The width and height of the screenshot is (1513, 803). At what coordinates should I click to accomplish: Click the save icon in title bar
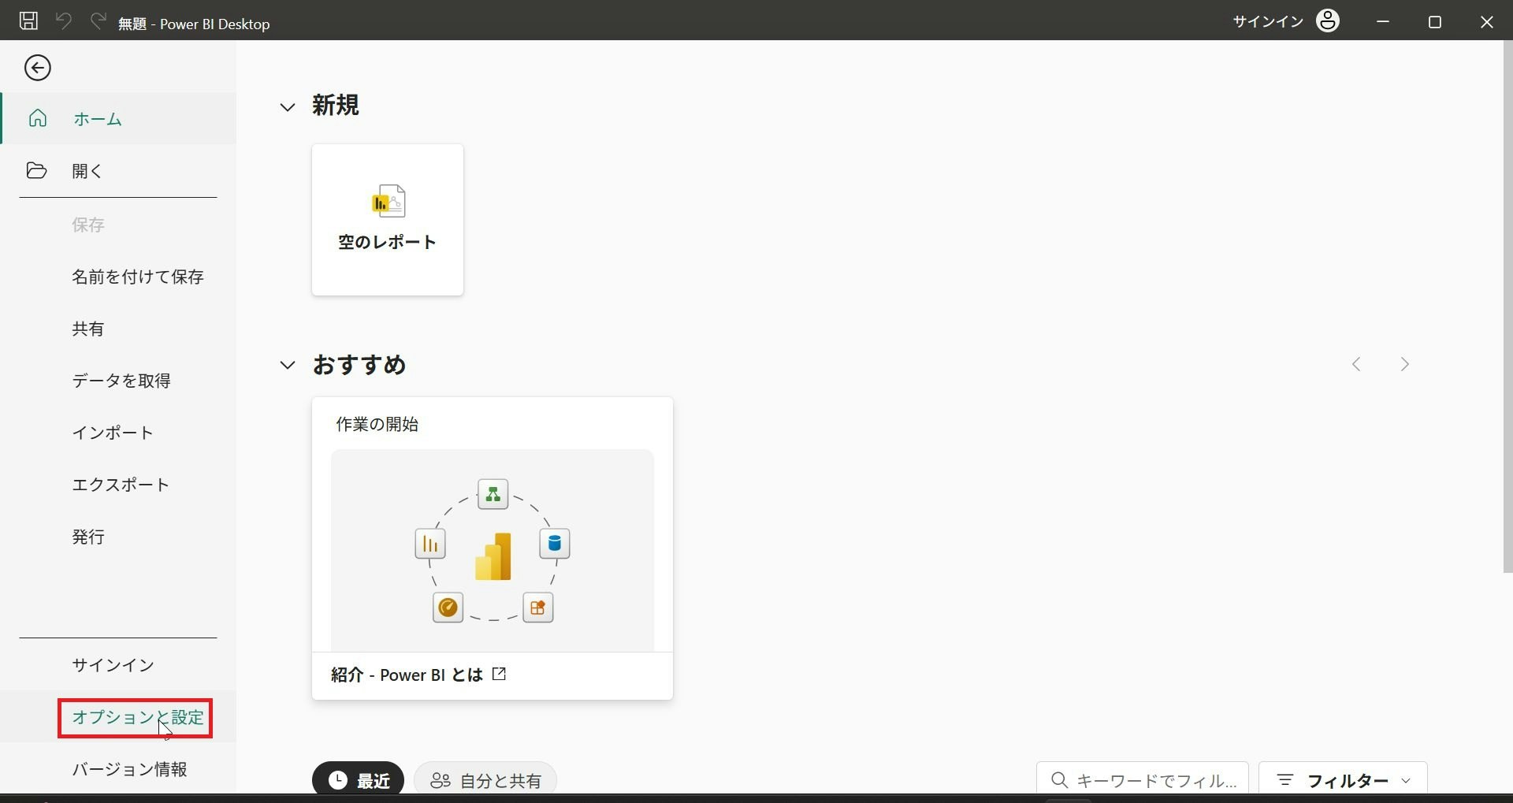(x=28, y=21)
